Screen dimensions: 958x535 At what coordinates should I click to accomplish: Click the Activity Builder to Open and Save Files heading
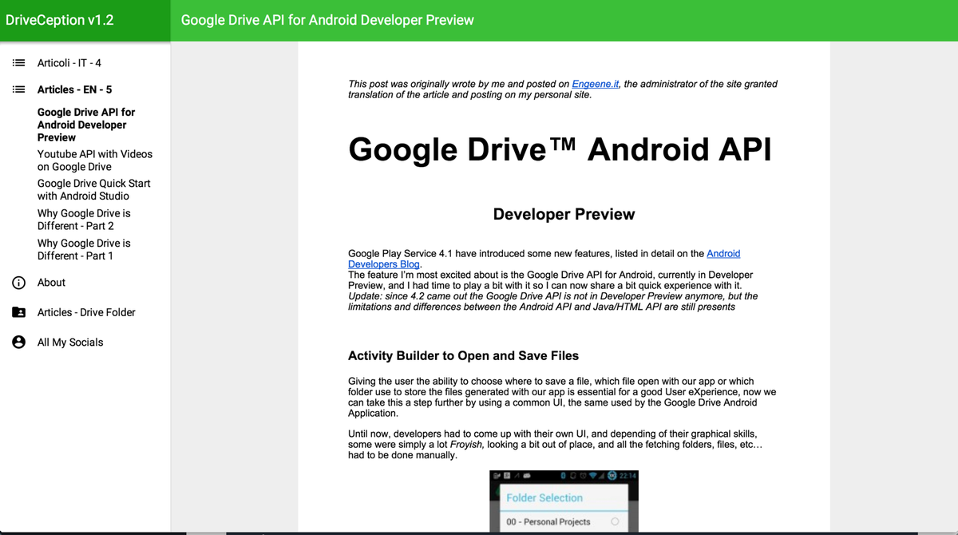pos(463,356)
